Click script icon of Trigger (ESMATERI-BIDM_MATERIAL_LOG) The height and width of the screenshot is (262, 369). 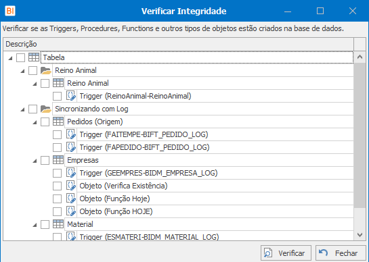71,236
